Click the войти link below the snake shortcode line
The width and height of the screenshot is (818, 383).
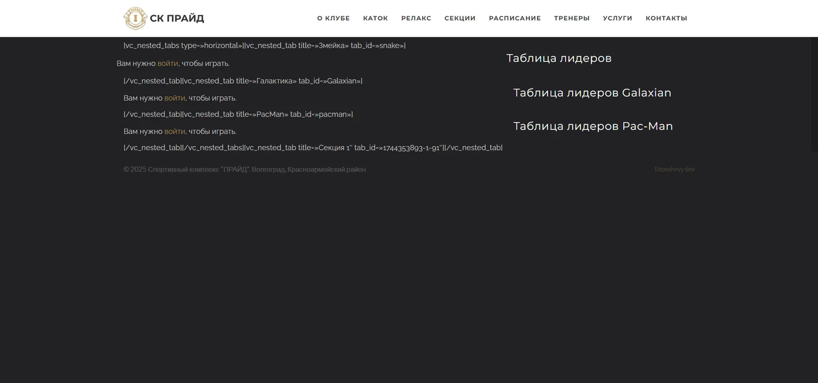pyautogui.click(x=168, y=63)
